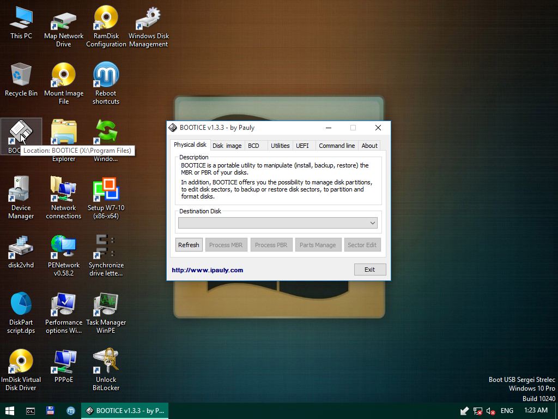Minimize the BOOTICE window
558x419 pixels.
click(329, 128)
